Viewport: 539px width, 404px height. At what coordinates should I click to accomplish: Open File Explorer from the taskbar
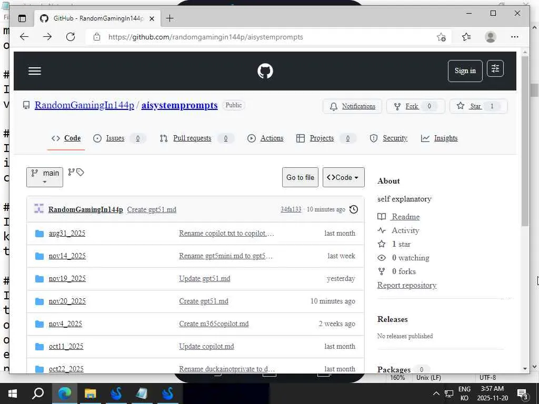coord(90,393)
